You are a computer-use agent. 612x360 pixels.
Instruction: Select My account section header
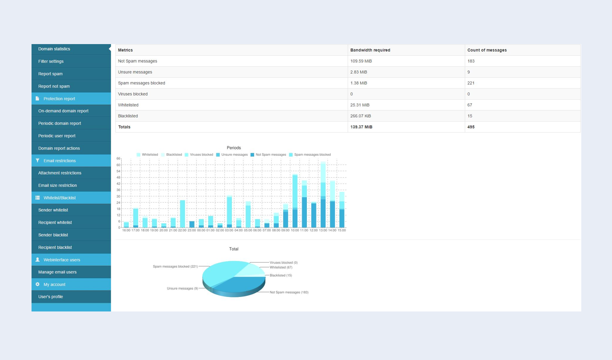[x=71, y=284]
